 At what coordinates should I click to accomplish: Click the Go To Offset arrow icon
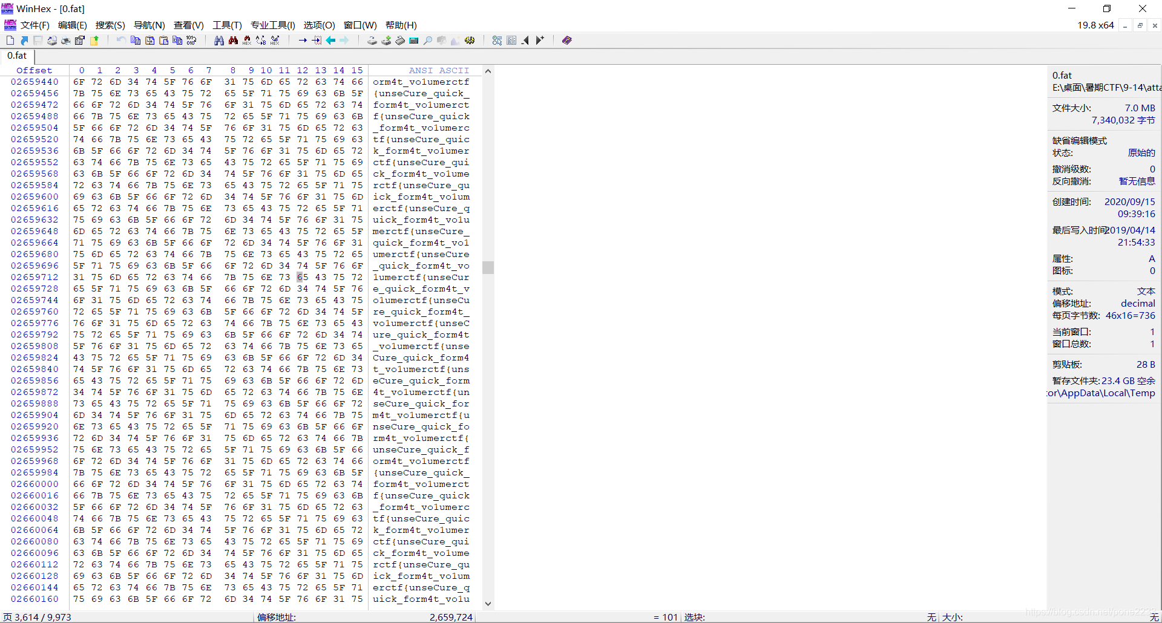click(303, 41)
